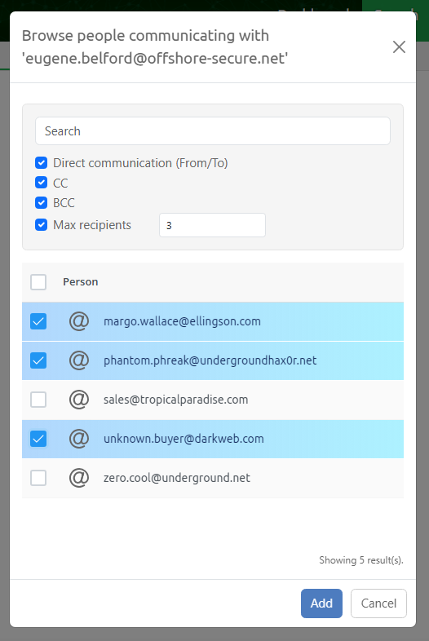Click the @ icon for unknown.buyer
The image size is (429, 641).
tap(79, 439)
